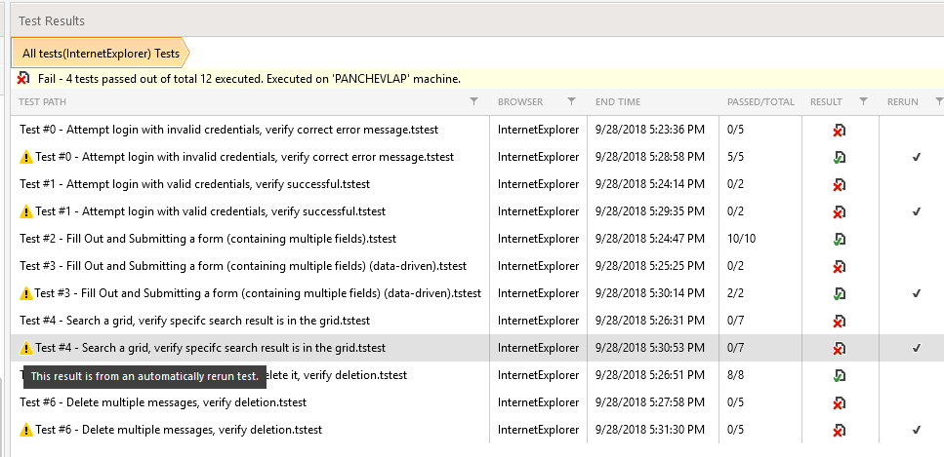The height and width of the screenshot is (457, 944).
Task: Click the passed result icon at 5:26:51 PM row
Action: tap(840, 376)
